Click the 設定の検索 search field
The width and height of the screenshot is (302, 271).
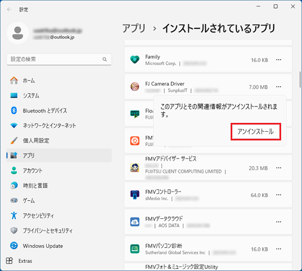pos(59,59)
